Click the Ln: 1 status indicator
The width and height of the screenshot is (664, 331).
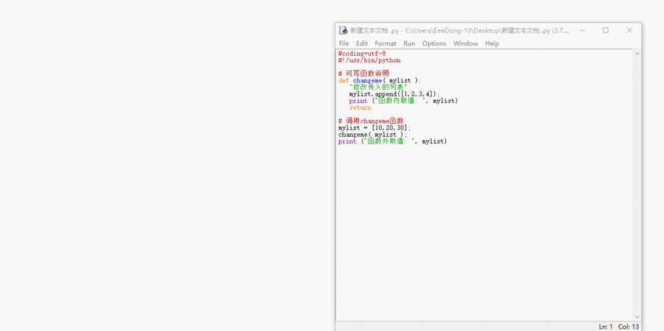click(x=606, y=326)
